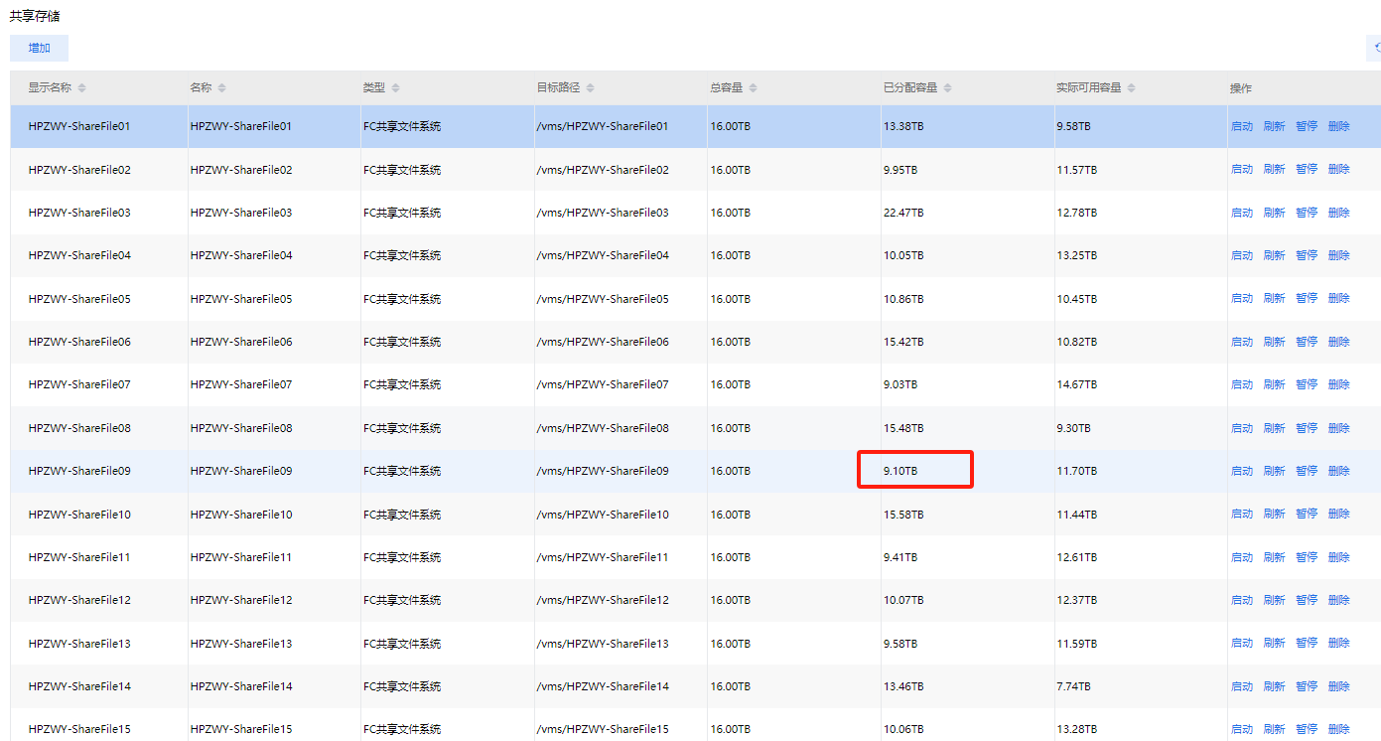Refresh HPZWY-ShareFile03 via 刷新 link
The height and width of the screenshot is (741, 1381).
click(x=1274, y=213)
